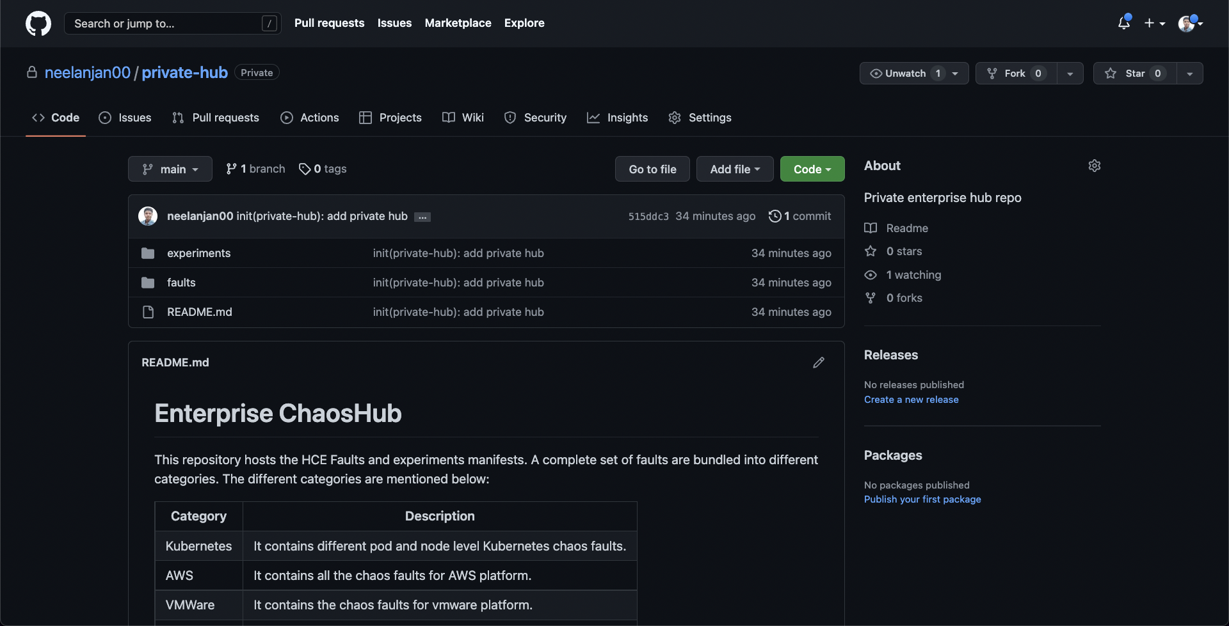Click the commit history clock icon
Image resolution: width=1229 pixels, height=626 pixels.
(x=775, y=216)
